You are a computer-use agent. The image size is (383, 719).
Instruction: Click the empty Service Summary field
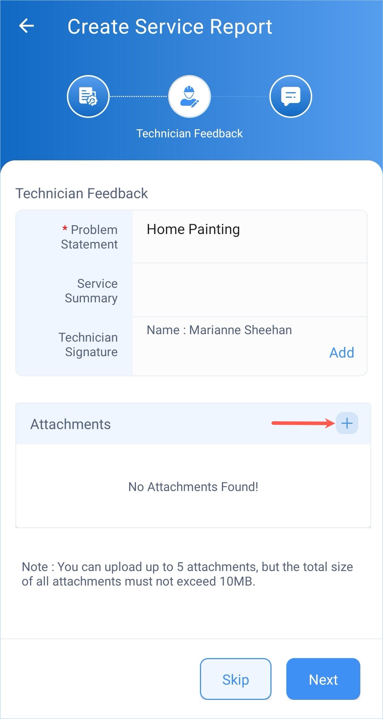(249, 290)
